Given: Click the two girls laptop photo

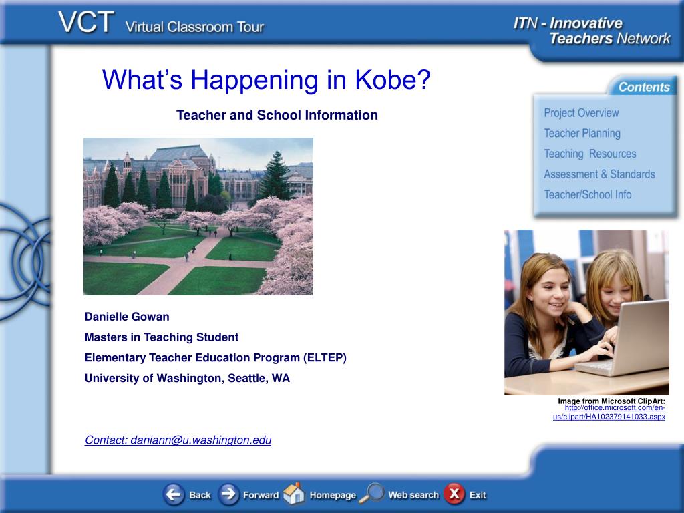Looking at the screenshot, I should coord(586,313).
